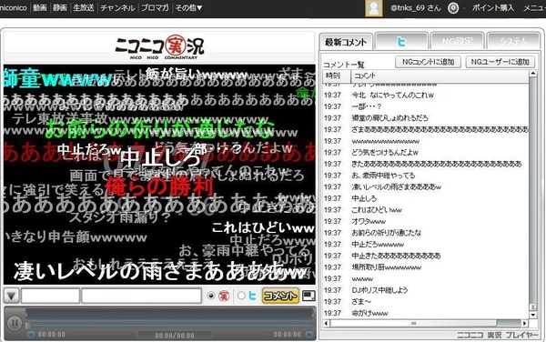Submit with the yellow コメント button
Viewport: 546px width, 342px height.
pos(280,296)
